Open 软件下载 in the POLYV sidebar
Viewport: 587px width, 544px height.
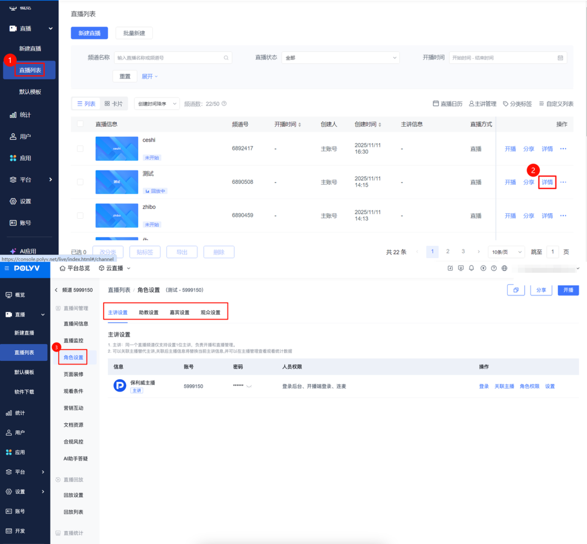(24, 392)
